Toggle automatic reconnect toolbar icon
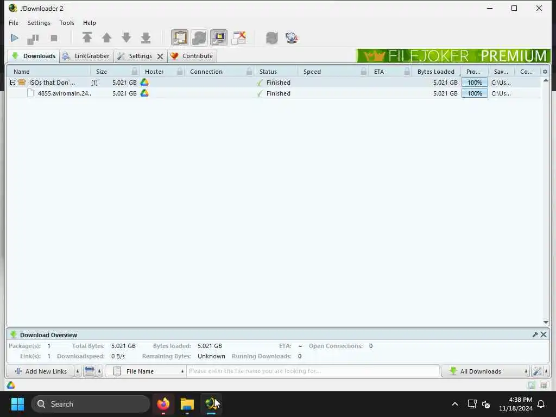 click(x=199, y=37)
